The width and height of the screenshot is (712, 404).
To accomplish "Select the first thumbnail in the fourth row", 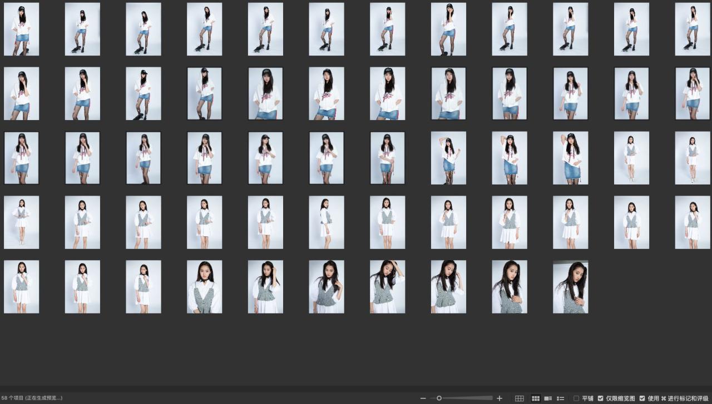I will click(x=22, y=222).
